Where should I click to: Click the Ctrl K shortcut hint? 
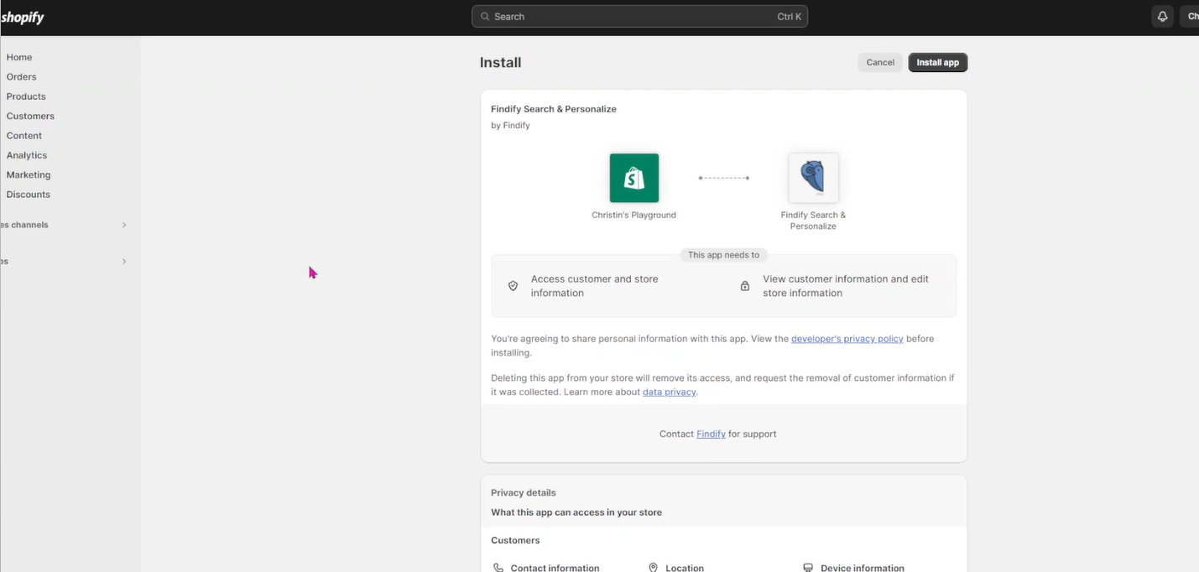(x=790, y=17)
